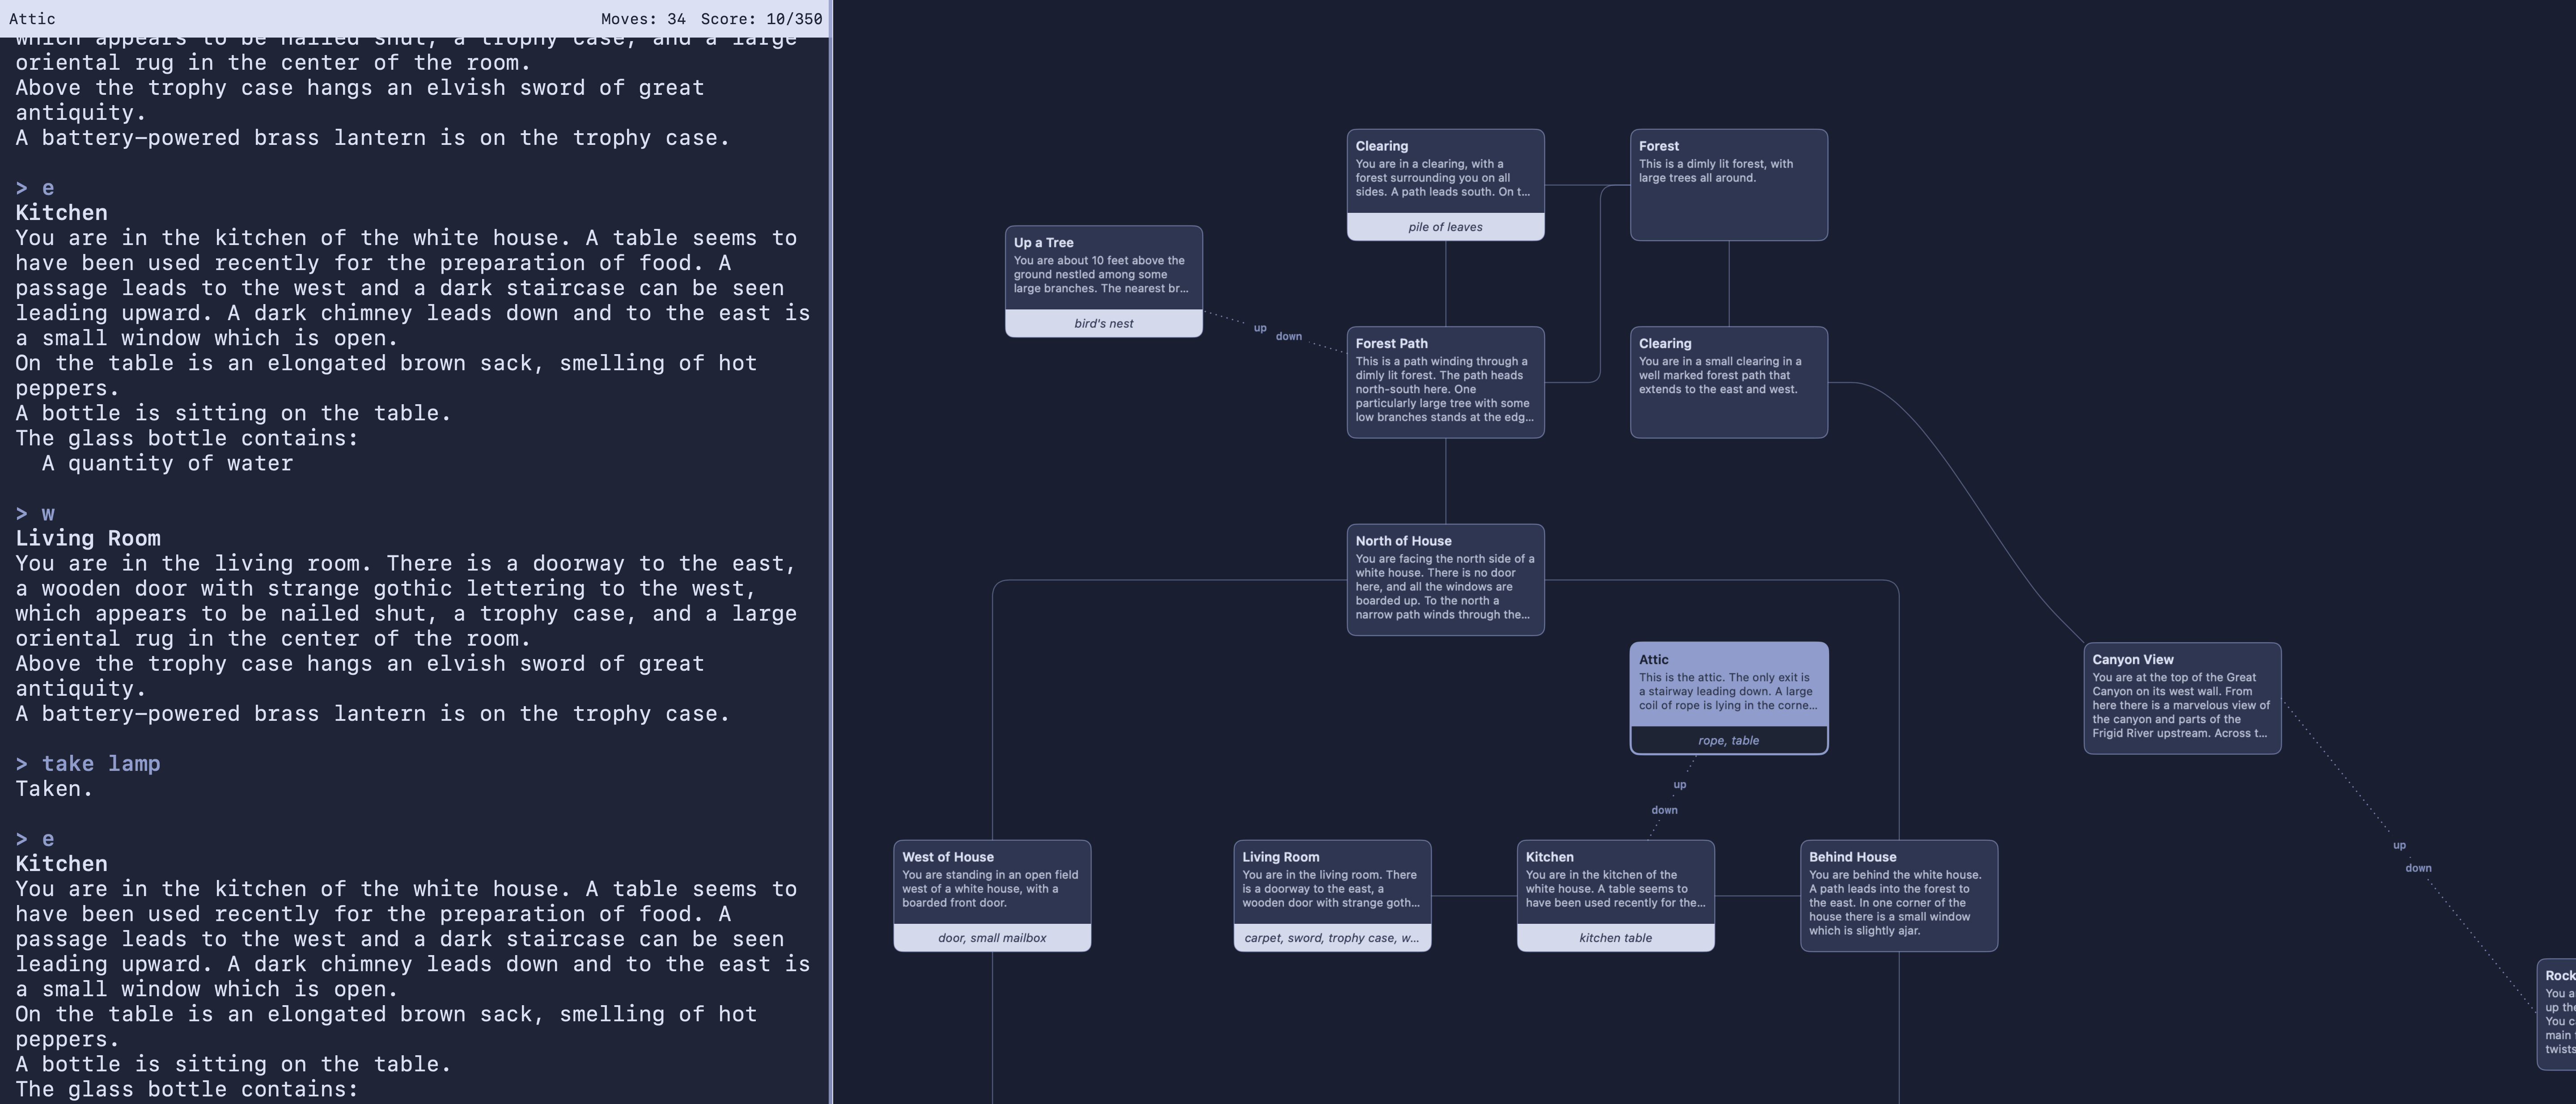Click 'Moves: 34' in the status bar
The width and height of the screenshot is (2576, 1104).
(x=643, y=19)
